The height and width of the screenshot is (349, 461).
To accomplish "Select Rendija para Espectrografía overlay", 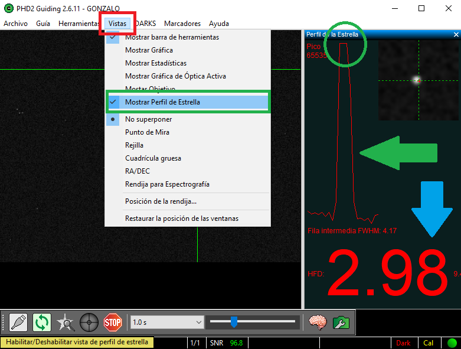I will tap(188, 184).
